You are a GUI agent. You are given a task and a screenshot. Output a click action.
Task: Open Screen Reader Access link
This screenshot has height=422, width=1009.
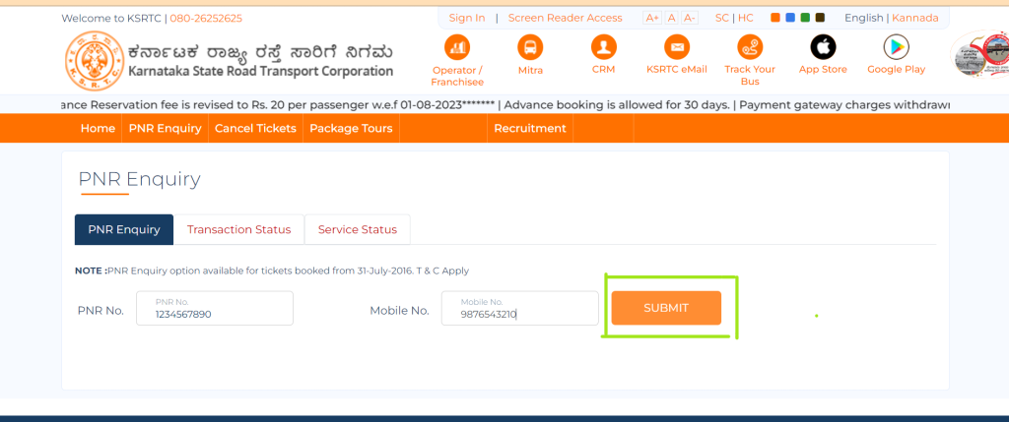coord(565,18)
